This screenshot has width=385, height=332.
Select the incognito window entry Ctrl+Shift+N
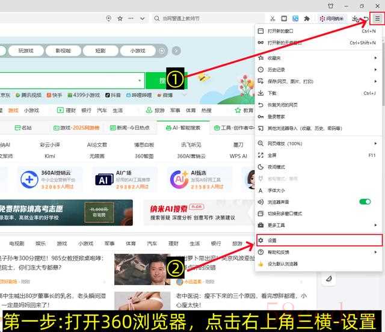tap(318, 43)
